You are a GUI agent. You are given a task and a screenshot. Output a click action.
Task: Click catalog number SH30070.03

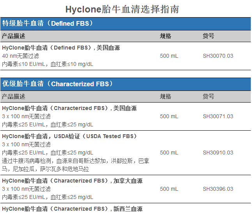tap(218, 56)
